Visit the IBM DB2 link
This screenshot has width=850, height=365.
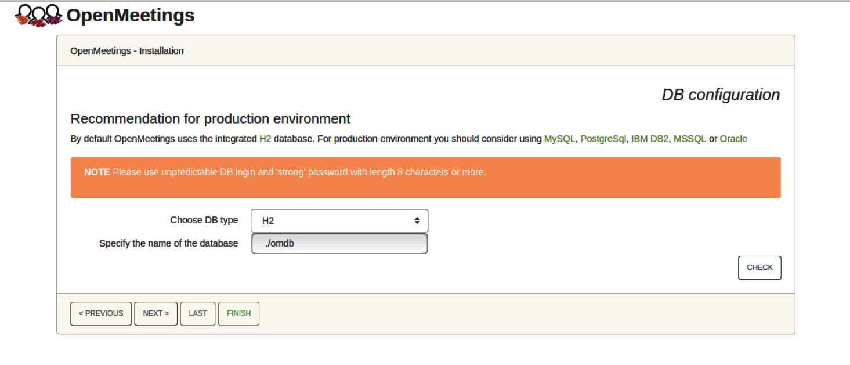click(650, 139)
